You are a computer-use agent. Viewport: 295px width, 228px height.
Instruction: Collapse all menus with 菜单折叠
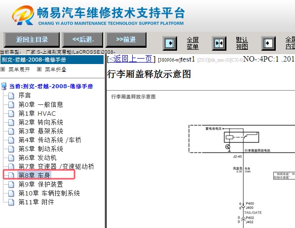(56, 69)
